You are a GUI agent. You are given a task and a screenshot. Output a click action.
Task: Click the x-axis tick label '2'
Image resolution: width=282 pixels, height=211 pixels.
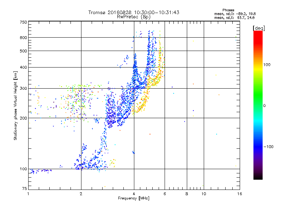[x=81, y=194]
